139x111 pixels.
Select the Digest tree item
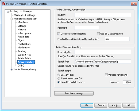tap(21, 40)
